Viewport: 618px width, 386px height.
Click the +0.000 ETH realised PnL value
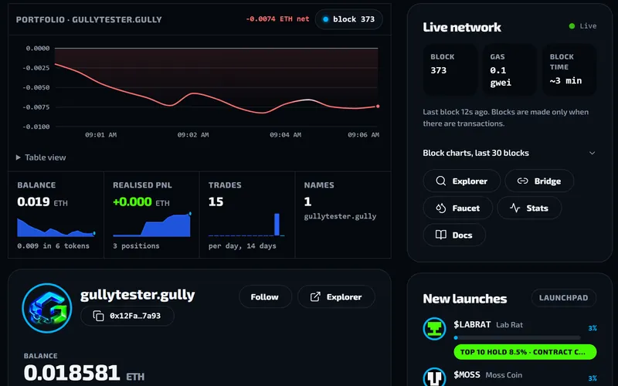[141, 201]
